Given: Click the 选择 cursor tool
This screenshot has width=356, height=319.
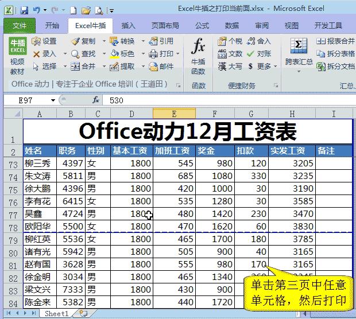Looking at the screenshot, I should 45,67.
